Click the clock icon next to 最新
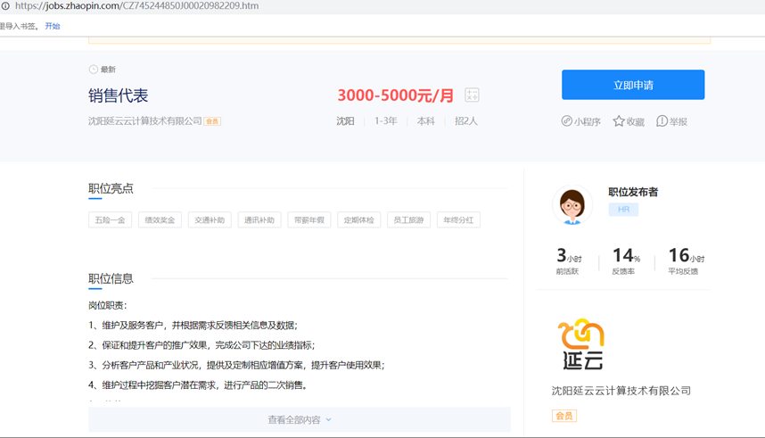765x438 pixels. point(94,70)
